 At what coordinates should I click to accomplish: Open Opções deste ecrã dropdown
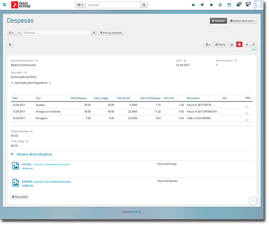click(242, 21)
